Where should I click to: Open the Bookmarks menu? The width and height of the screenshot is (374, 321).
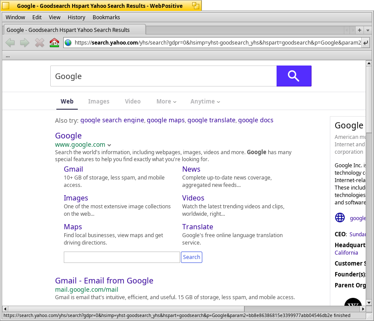(x=106, y=17)
